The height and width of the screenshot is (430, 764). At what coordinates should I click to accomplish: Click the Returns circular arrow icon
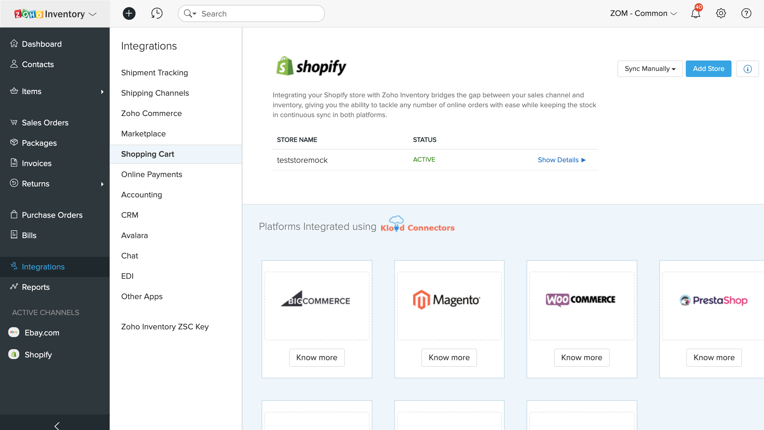pyautogui.click(x=14, y=183)
